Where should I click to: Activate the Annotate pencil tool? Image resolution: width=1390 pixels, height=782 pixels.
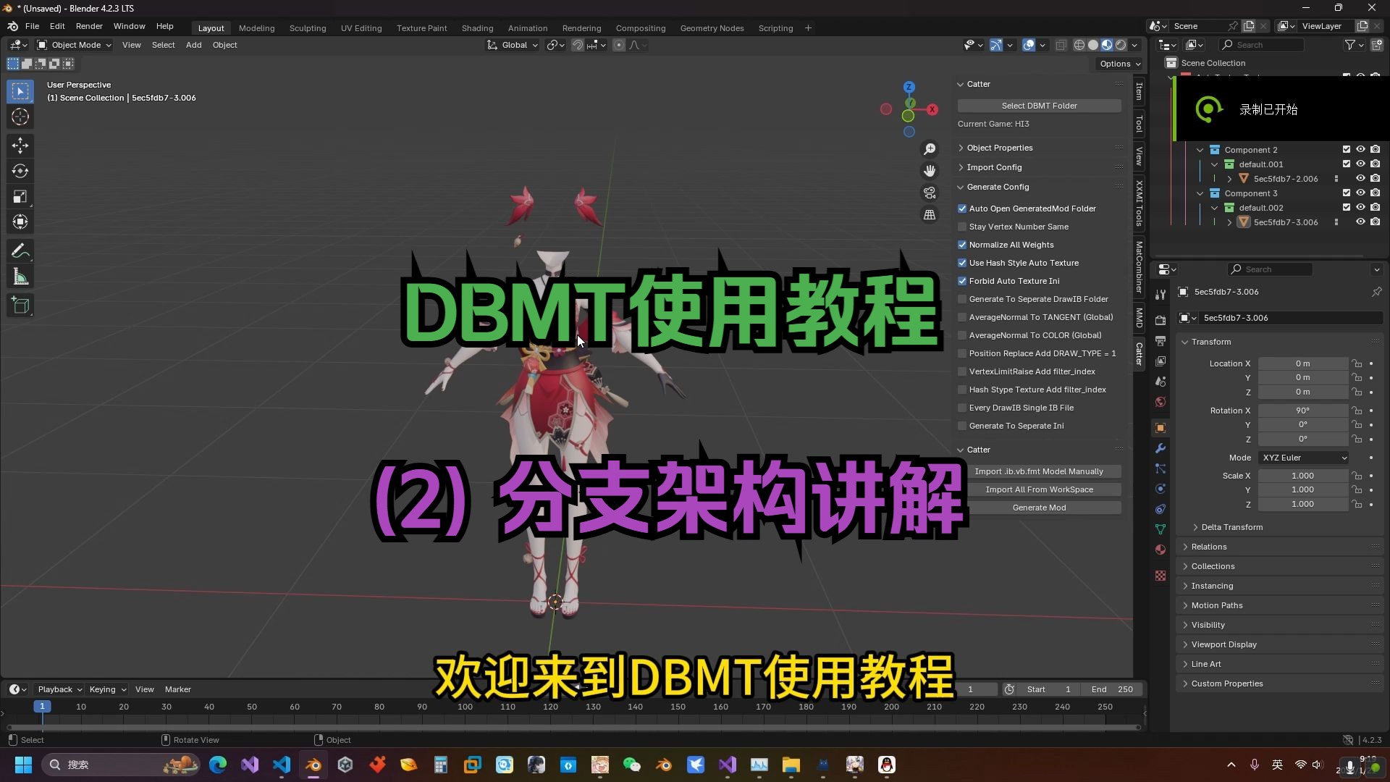point(20,251)
